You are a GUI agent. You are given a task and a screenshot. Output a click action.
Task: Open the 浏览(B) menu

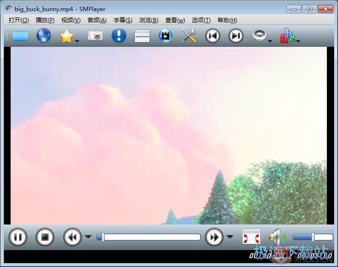[148, 20]
